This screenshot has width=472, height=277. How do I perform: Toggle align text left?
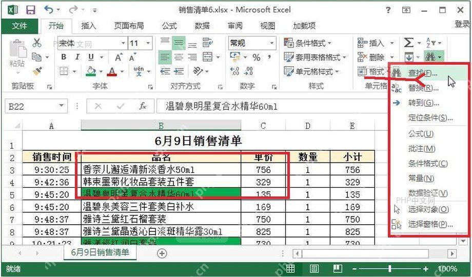tap(165, 57)
